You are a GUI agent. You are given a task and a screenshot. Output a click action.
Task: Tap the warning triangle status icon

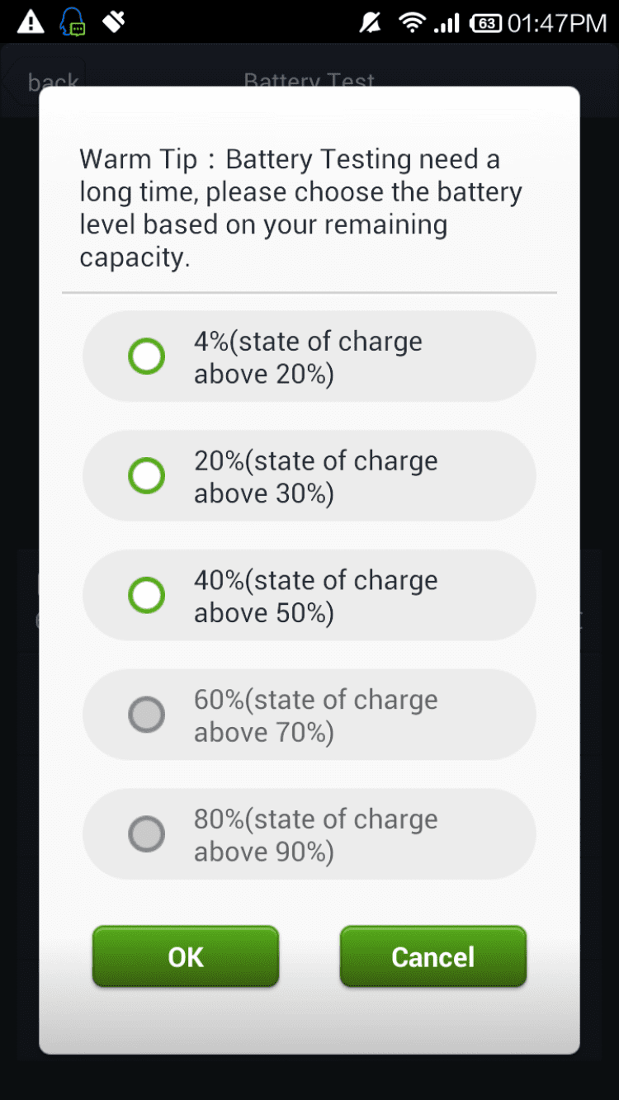pyautogui.click(x=31, y=22)
